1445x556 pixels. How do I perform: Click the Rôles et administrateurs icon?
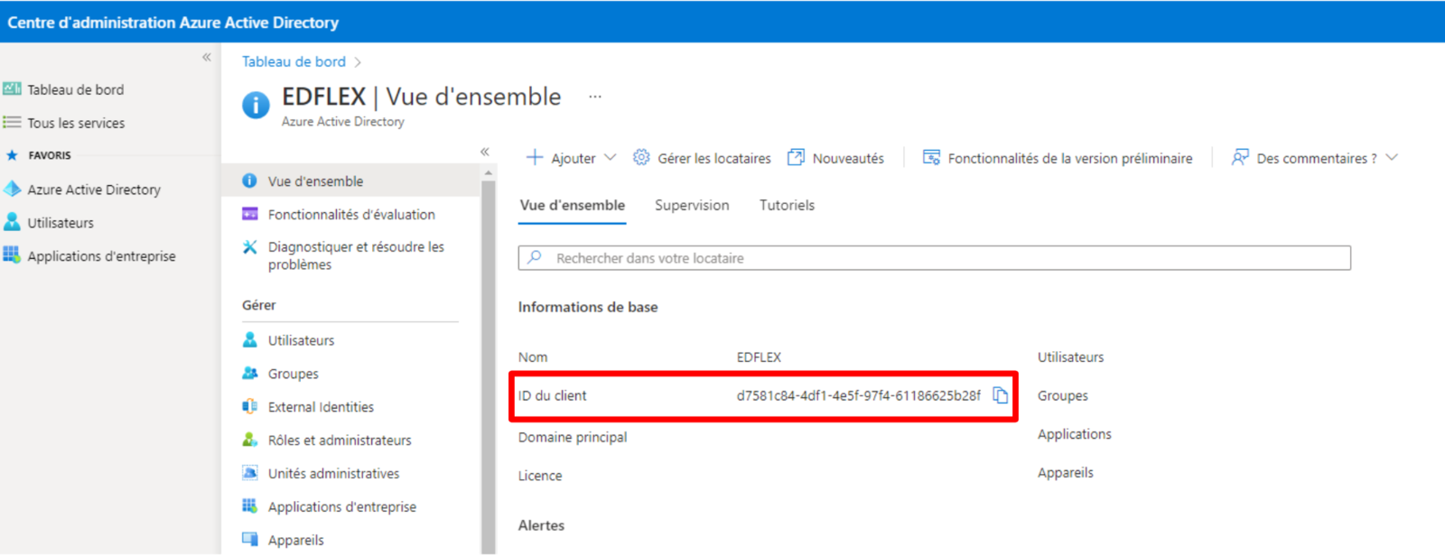(250, 440)
